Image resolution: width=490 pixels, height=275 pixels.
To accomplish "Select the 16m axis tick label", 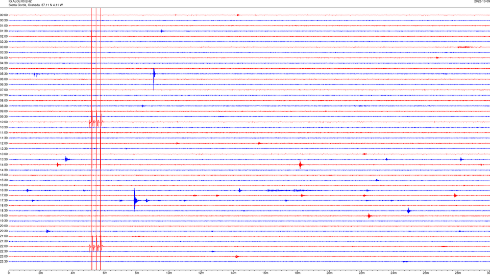I will coord(265,273).
